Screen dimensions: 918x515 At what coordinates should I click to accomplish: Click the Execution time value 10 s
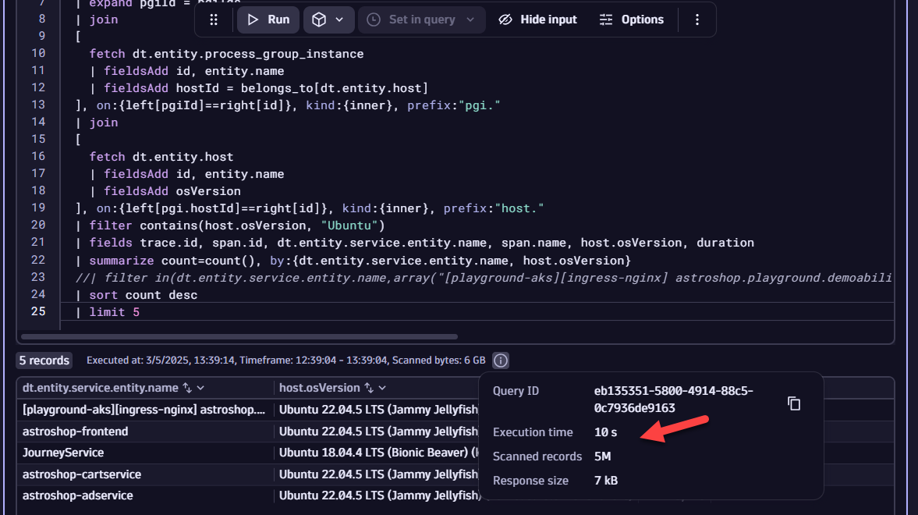click(605, 432)
